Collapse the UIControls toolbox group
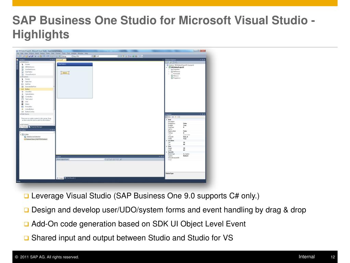Image resolution: width=350 pixels, height=263 pixels. coord(21,77)
